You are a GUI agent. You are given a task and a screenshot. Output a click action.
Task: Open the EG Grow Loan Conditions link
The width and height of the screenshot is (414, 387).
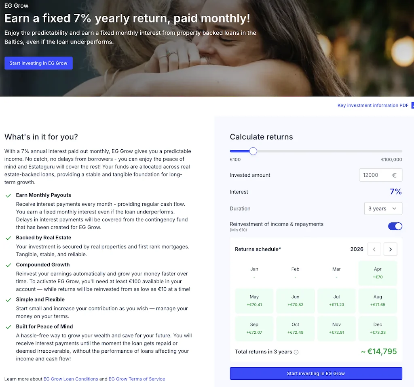coord(71,379)
